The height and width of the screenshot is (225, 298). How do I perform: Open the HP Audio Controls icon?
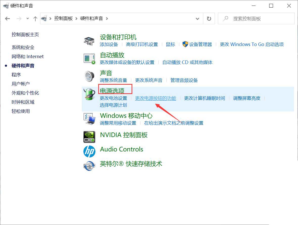(x=89, y=151)
